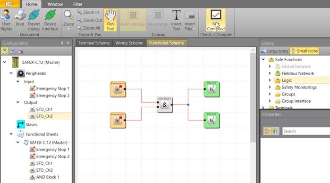
Task: Select the STO_Ch1 output block on canvas
Action: point(212,89)
